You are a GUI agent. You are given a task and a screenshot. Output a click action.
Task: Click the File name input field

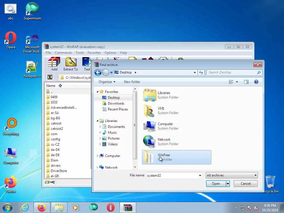(x=172, y=175)
